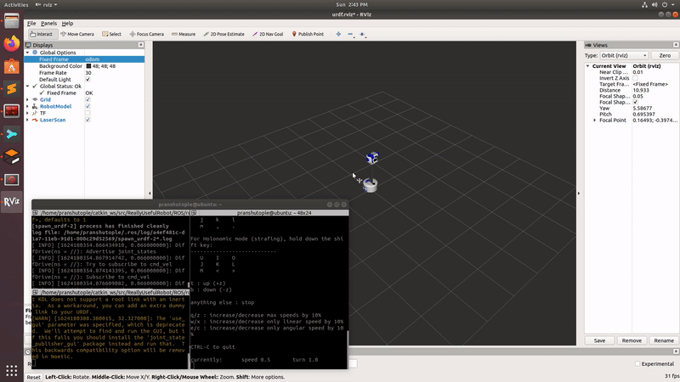The width and height of the screenshot is (680, 382).
Task: Enable the Experimental checkbox
Action: pyautogui.click(x=637, y=364)
